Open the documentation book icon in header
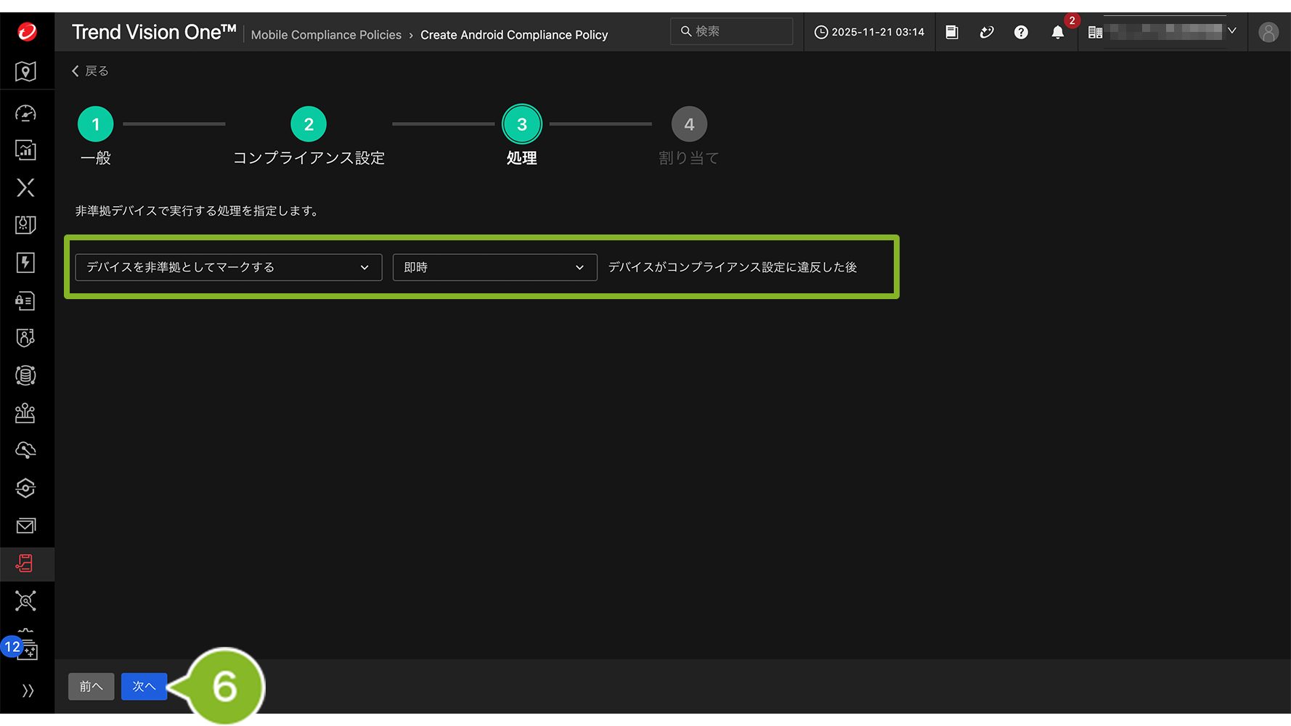The width and height of the screenshot is (1291, 726). click(952, 33)
